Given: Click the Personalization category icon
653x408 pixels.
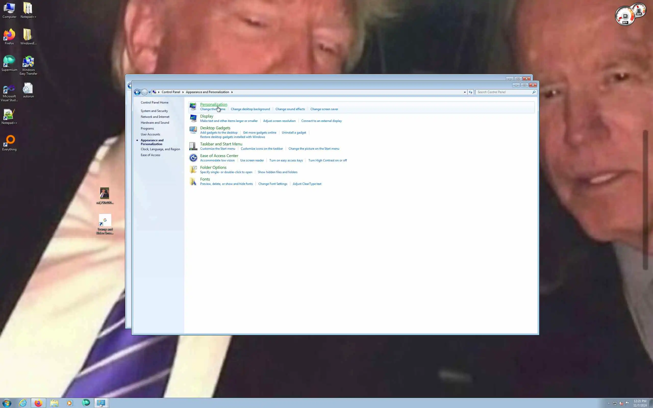Looking at the screenshot, I should pyautogui.click(x=193, y=107).
